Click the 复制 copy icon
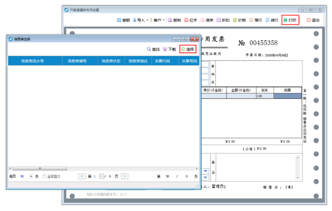Viewport: 332px width, 211px height. point(174,20)
